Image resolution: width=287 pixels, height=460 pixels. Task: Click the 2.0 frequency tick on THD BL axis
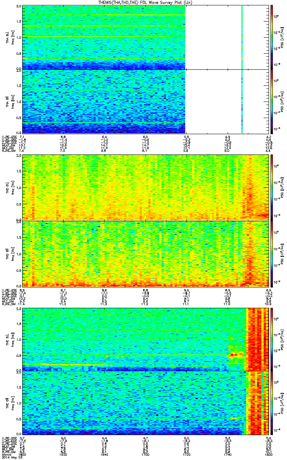19,156
